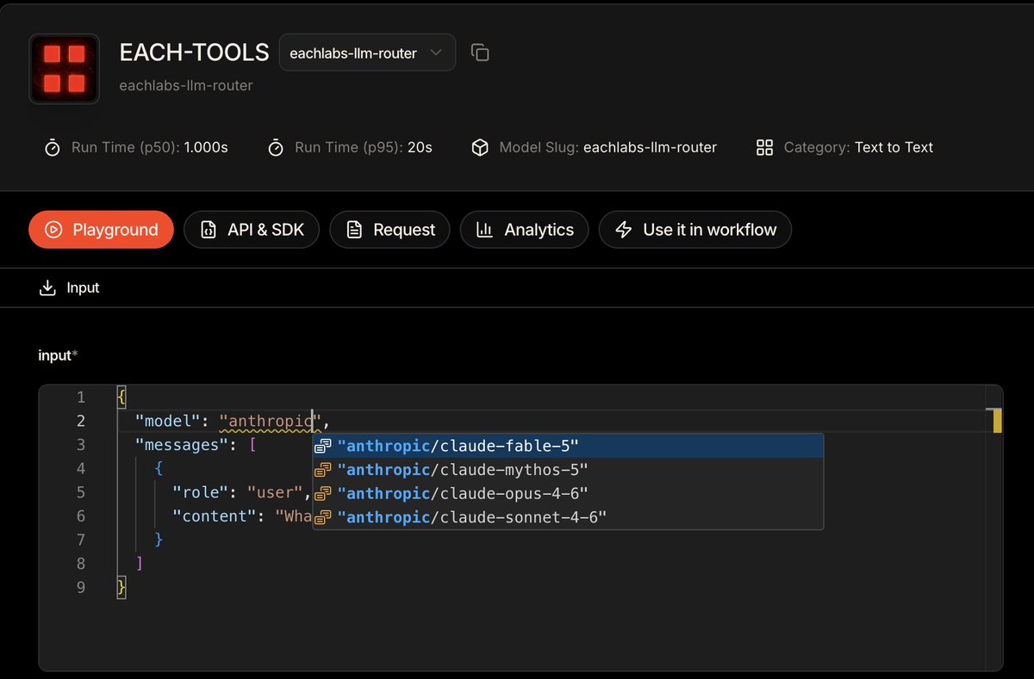Screen dimensions: 1034x679
Task: Copy model slug with the copy icon
Action: click(480, 52)
